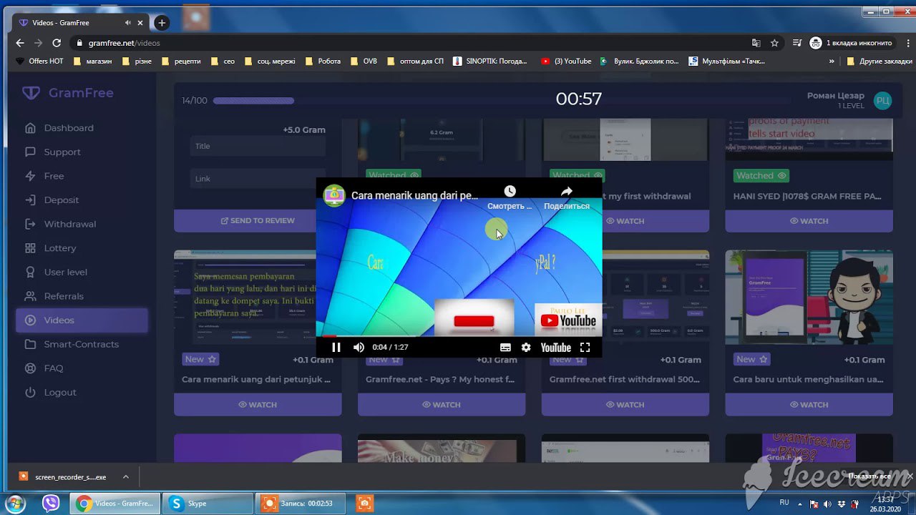Mute the video player volume
The height and width of the screenshot is (515, 916).
[359, 347]
